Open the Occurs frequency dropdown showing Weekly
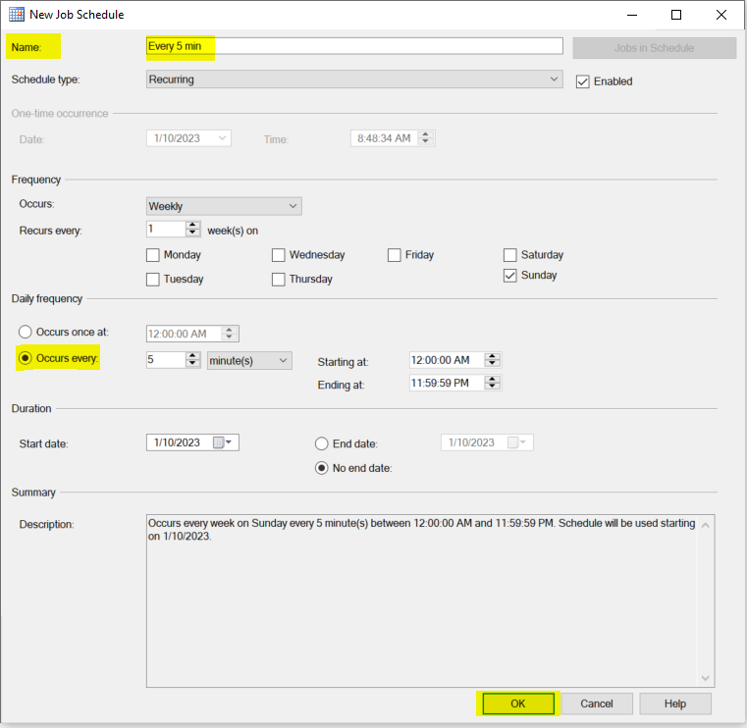Screen dimensions: 747x728 (224, 206)
